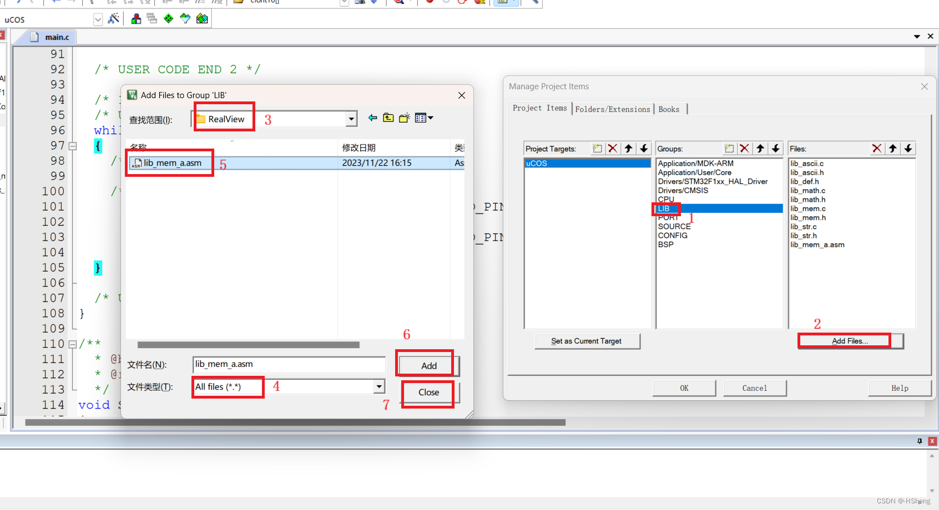Click the green back arrow in the file dialog
Viewport: 939px width, 510px height.
(x=373, y=118)
